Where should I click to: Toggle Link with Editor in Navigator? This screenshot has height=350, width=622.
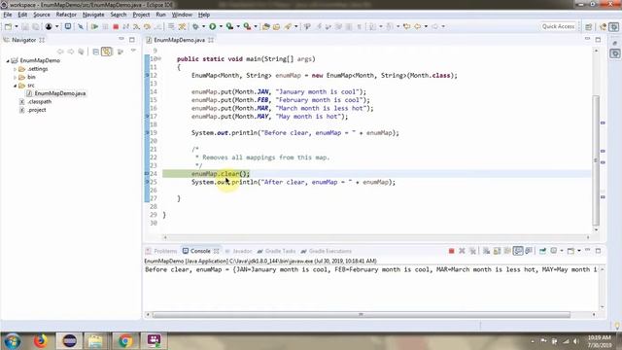point(107,52)
